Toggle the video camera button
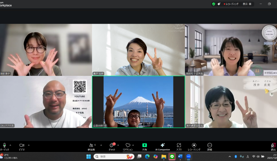Viewport: 277px width, 161px height. point(22,145)
